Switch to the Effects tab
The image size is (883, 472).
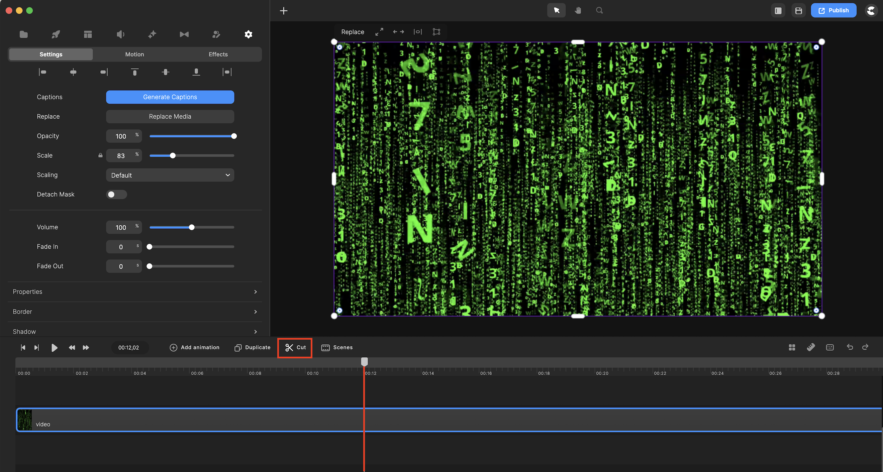point(218,54)
